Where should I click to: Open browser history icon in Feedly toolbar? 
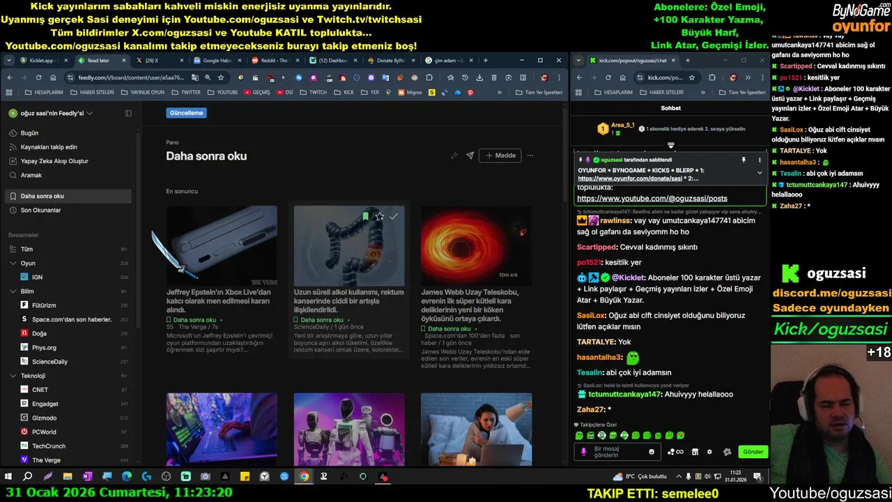pos(465,77)
